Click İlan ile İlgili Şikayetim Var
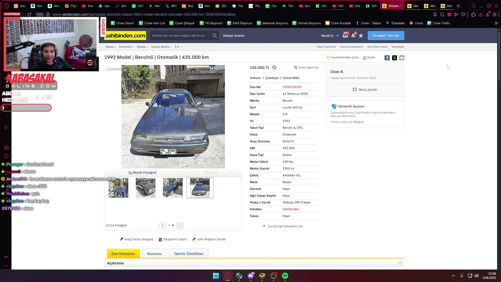 (x=283, y=226)
